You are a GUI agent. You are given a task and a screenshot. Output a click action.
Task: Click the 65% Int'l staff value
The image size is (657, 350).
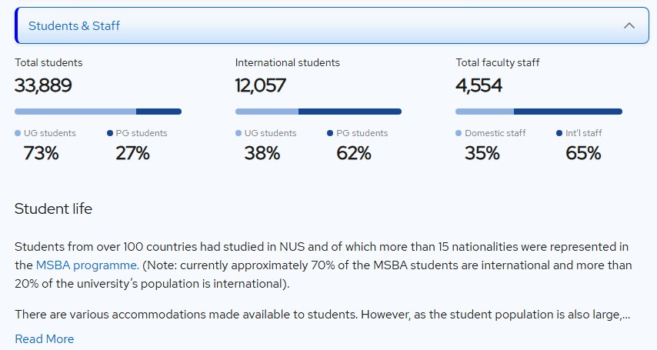coord(583,153)
